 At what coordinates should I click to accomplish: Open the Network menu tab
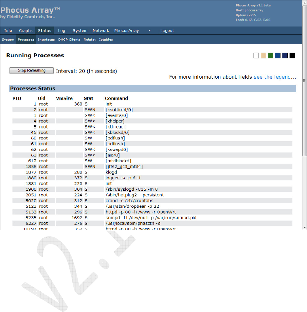(x=101, y=31)
